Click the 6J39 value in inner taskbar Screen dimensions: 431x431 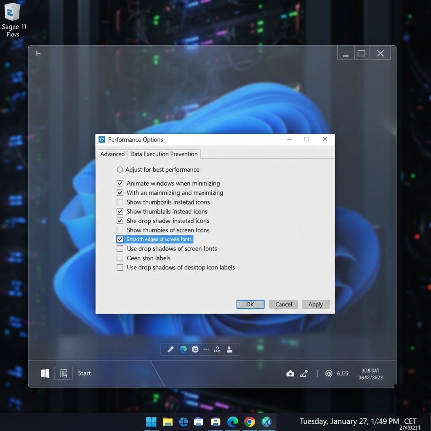(x=343, y=373)
